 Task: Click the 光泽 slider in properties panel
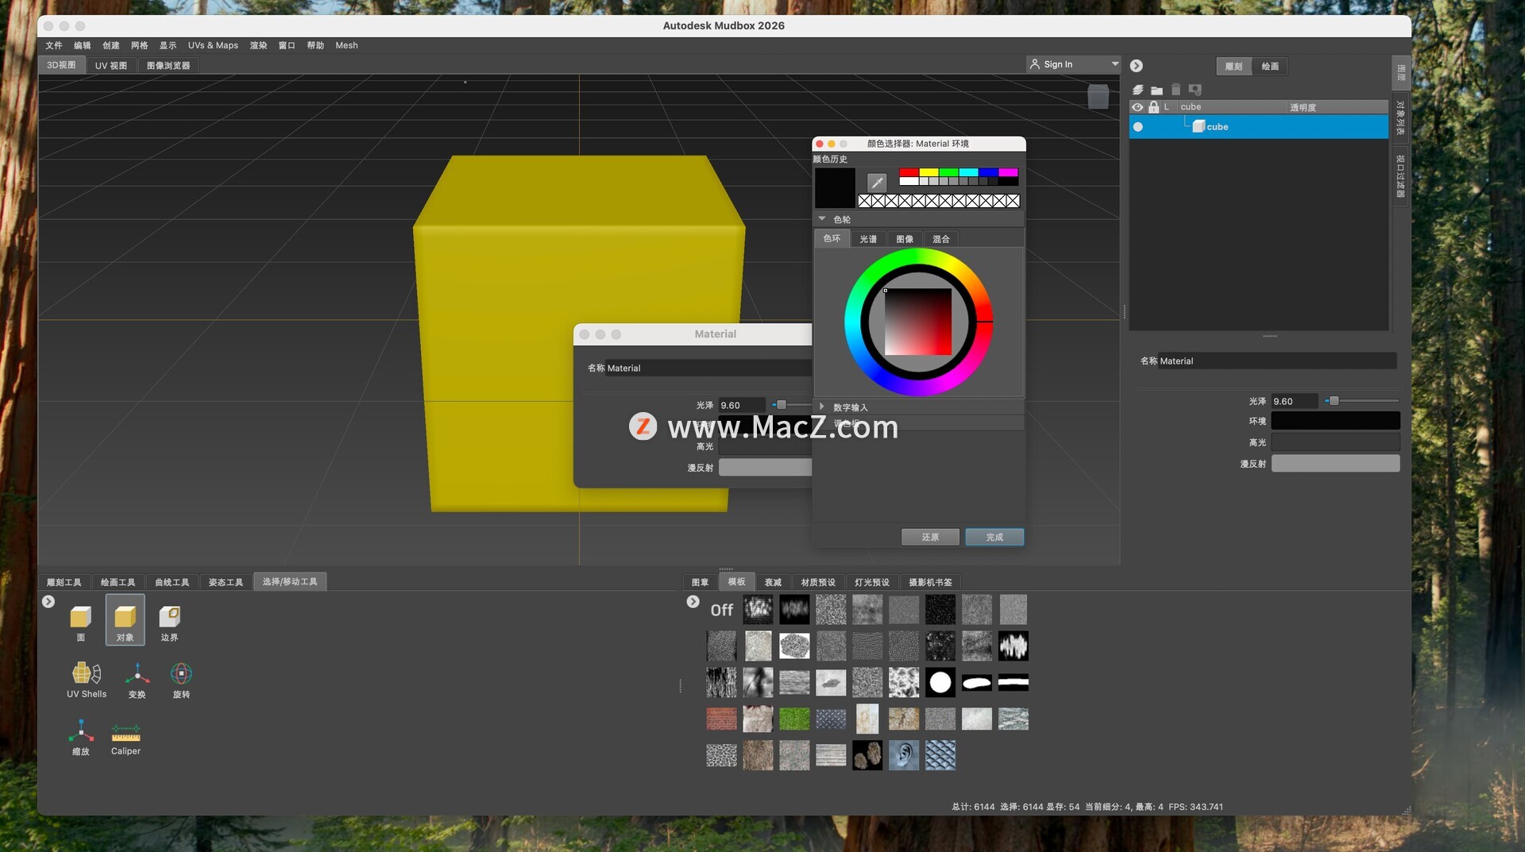coord(1361,401)
